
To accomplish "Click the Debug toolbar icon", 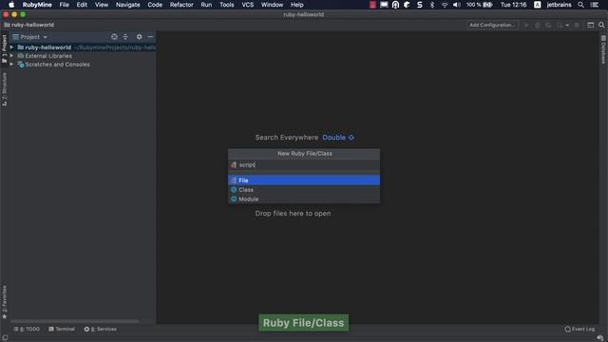I will click(x=538, y=25).
